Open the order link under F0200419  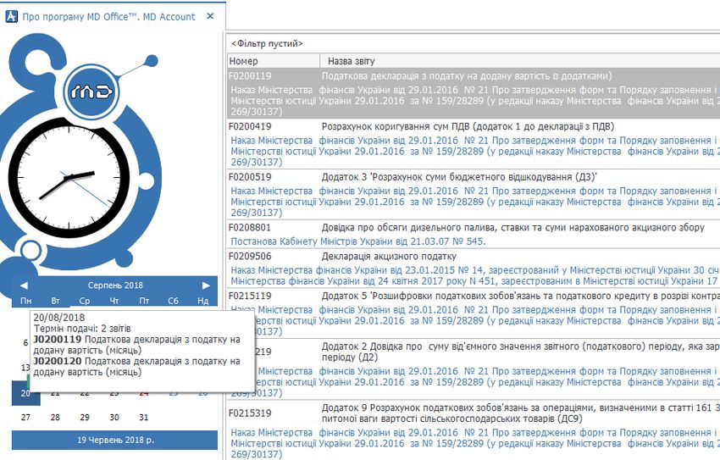(x=475, y=151)
